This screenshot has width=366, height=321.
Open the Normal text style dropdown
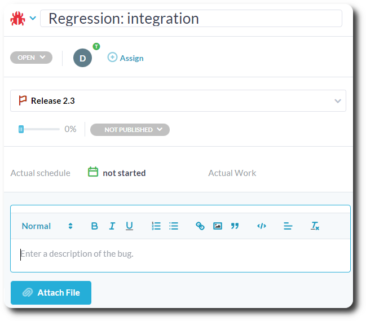coord(47,226)
